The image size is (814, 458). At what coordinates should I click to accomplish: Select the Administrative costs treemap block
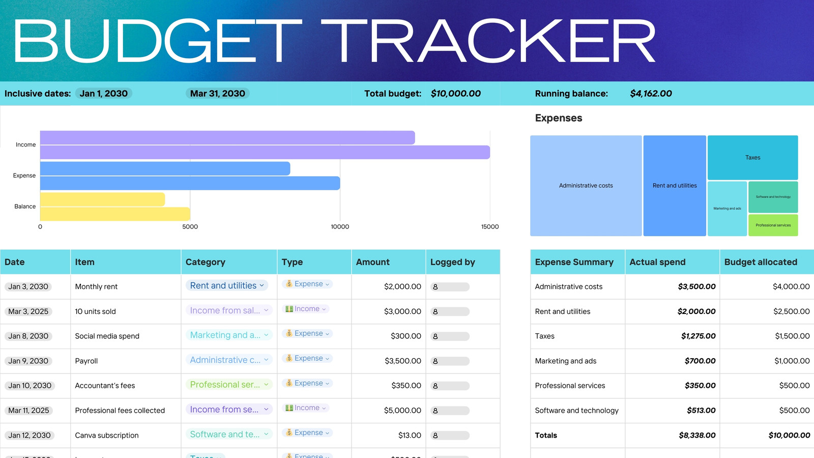click(586, 186)
